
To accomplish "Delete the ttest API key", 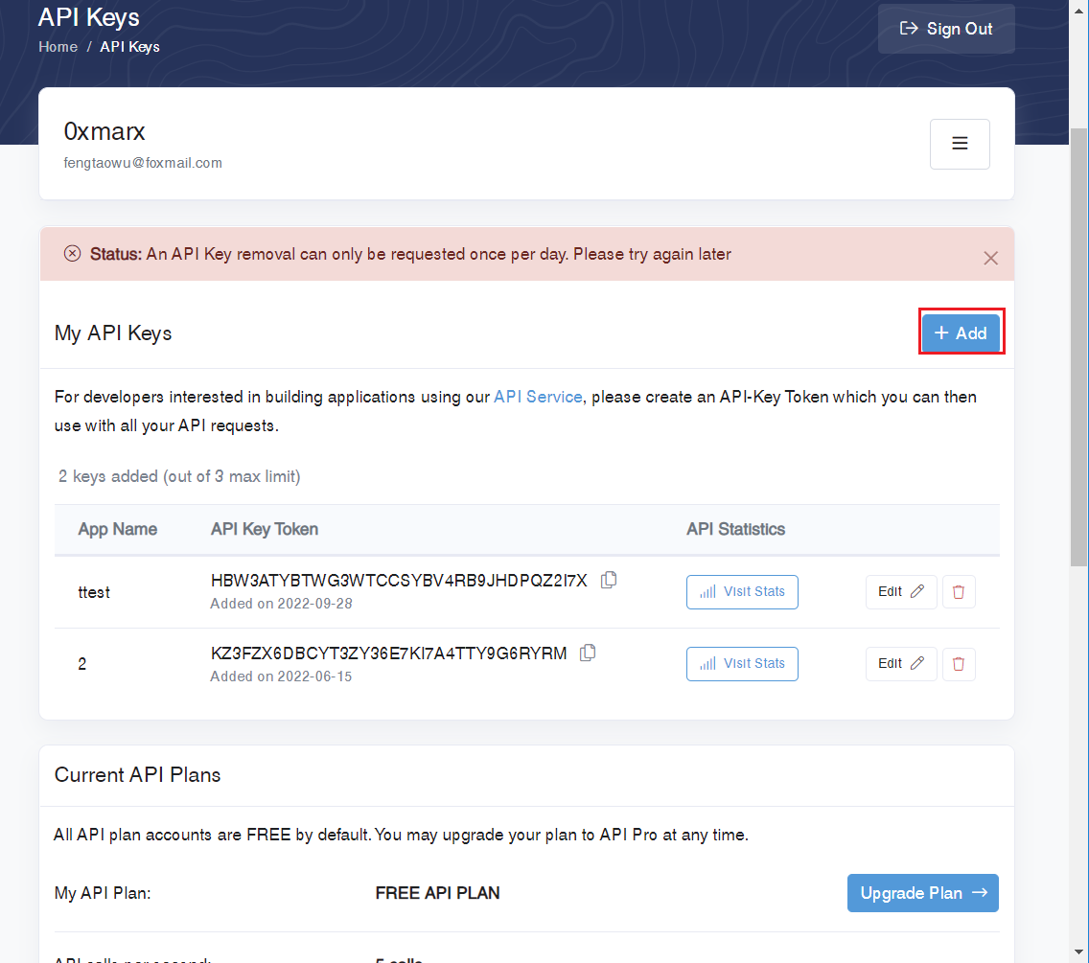I will click(959, 592).
